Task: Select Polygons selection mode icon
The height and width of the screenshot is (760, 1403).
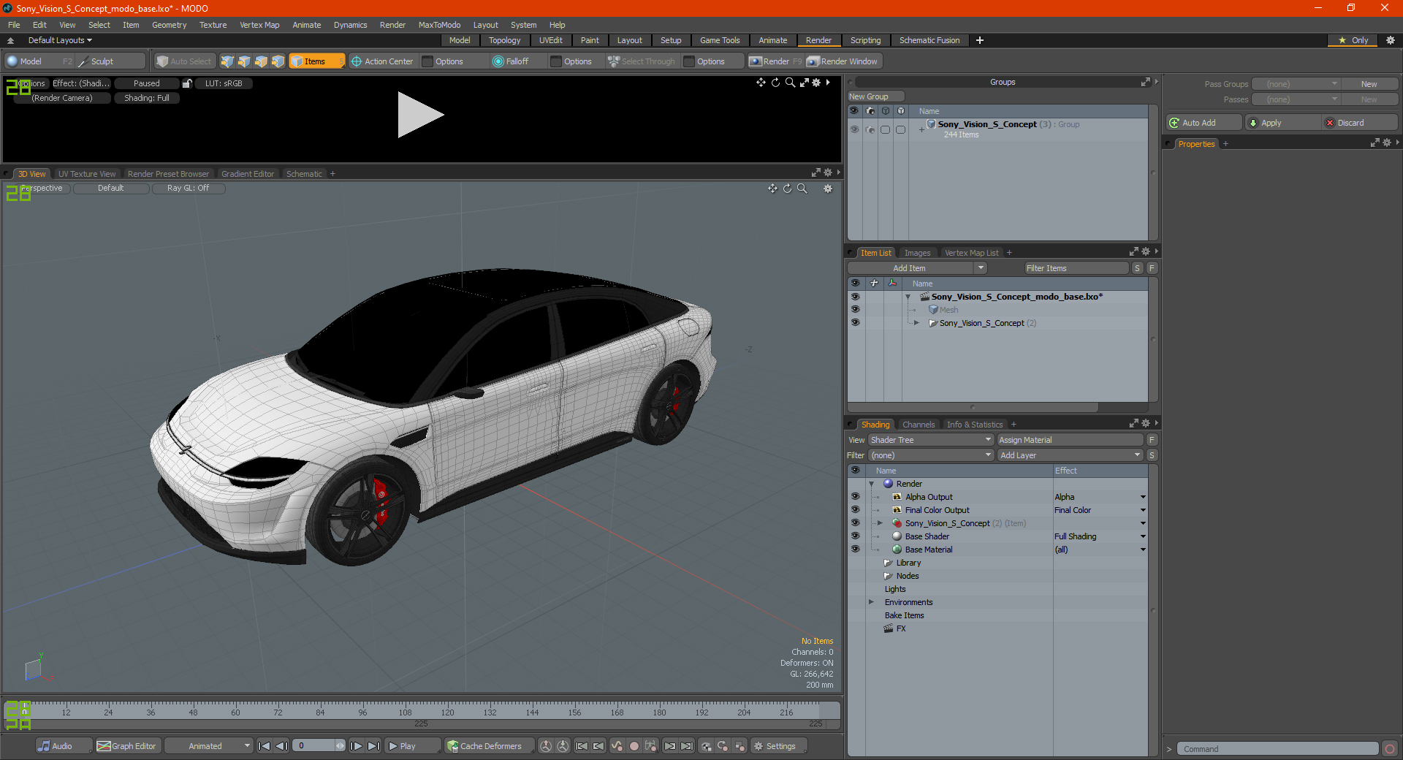Action: (x=261, y=61)
